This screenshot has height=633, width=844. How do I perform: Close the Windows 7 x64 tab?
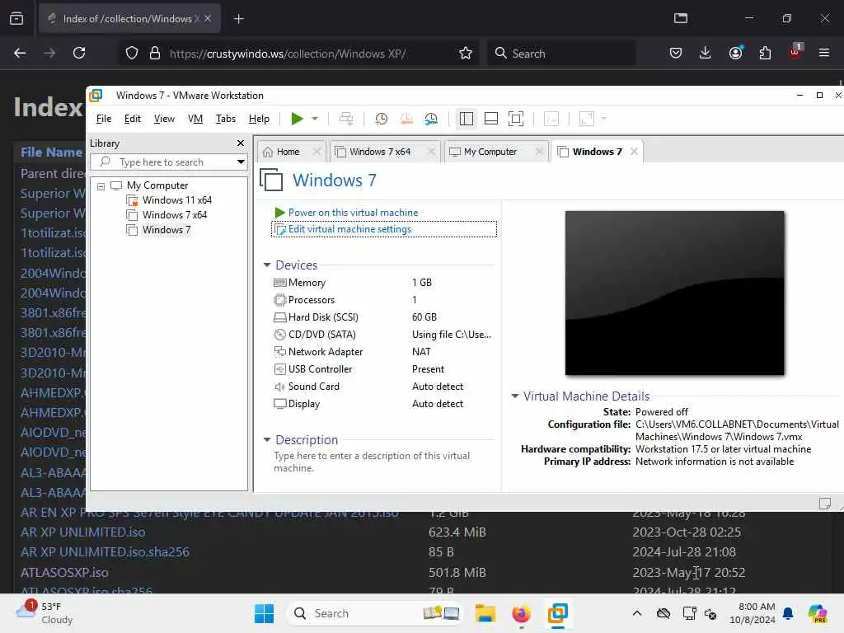point(431,152)
